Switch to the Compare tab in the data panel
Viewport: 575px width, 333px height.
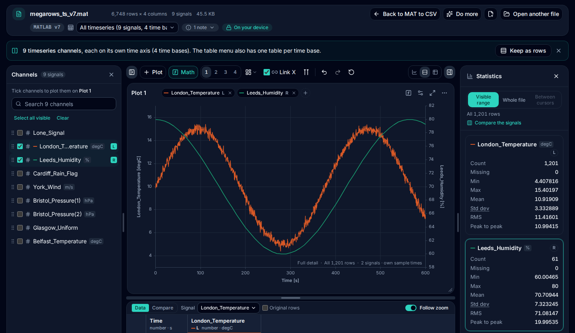click(163, 308)
